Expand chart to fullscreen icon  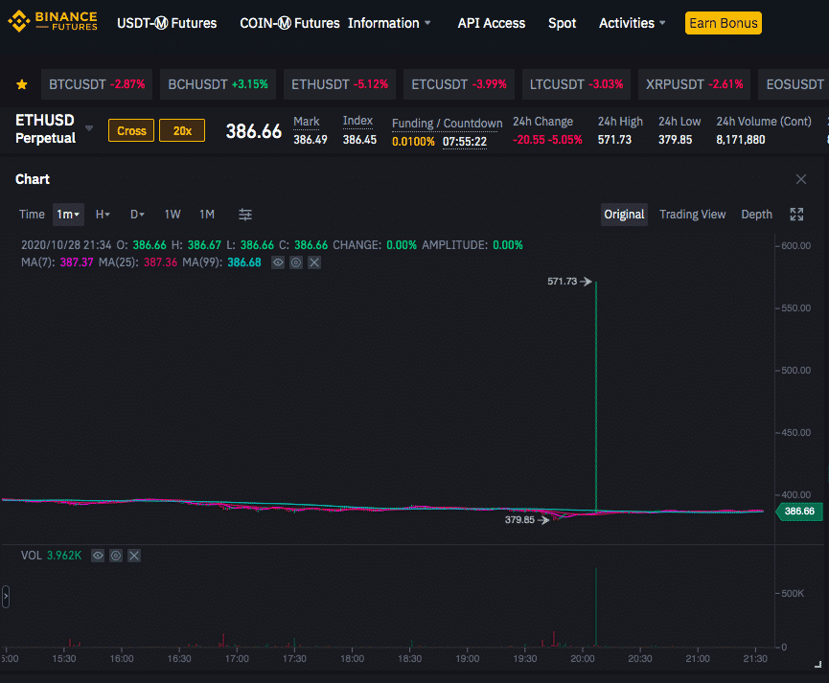coord(796,215)
